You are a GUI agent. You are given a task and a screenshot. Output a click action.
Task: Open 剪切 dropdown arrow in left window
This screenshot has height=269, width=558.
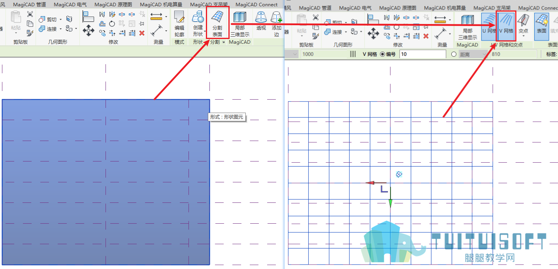(x=60, y=20)
